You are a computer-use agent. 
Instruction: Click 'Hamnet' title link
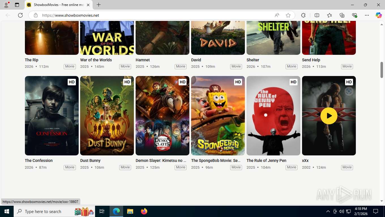pyautogui.click(x=143, y=60)
